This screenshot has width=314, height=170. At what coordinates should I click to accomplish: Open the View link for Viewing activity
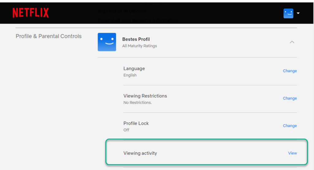(x=292, y=153)
